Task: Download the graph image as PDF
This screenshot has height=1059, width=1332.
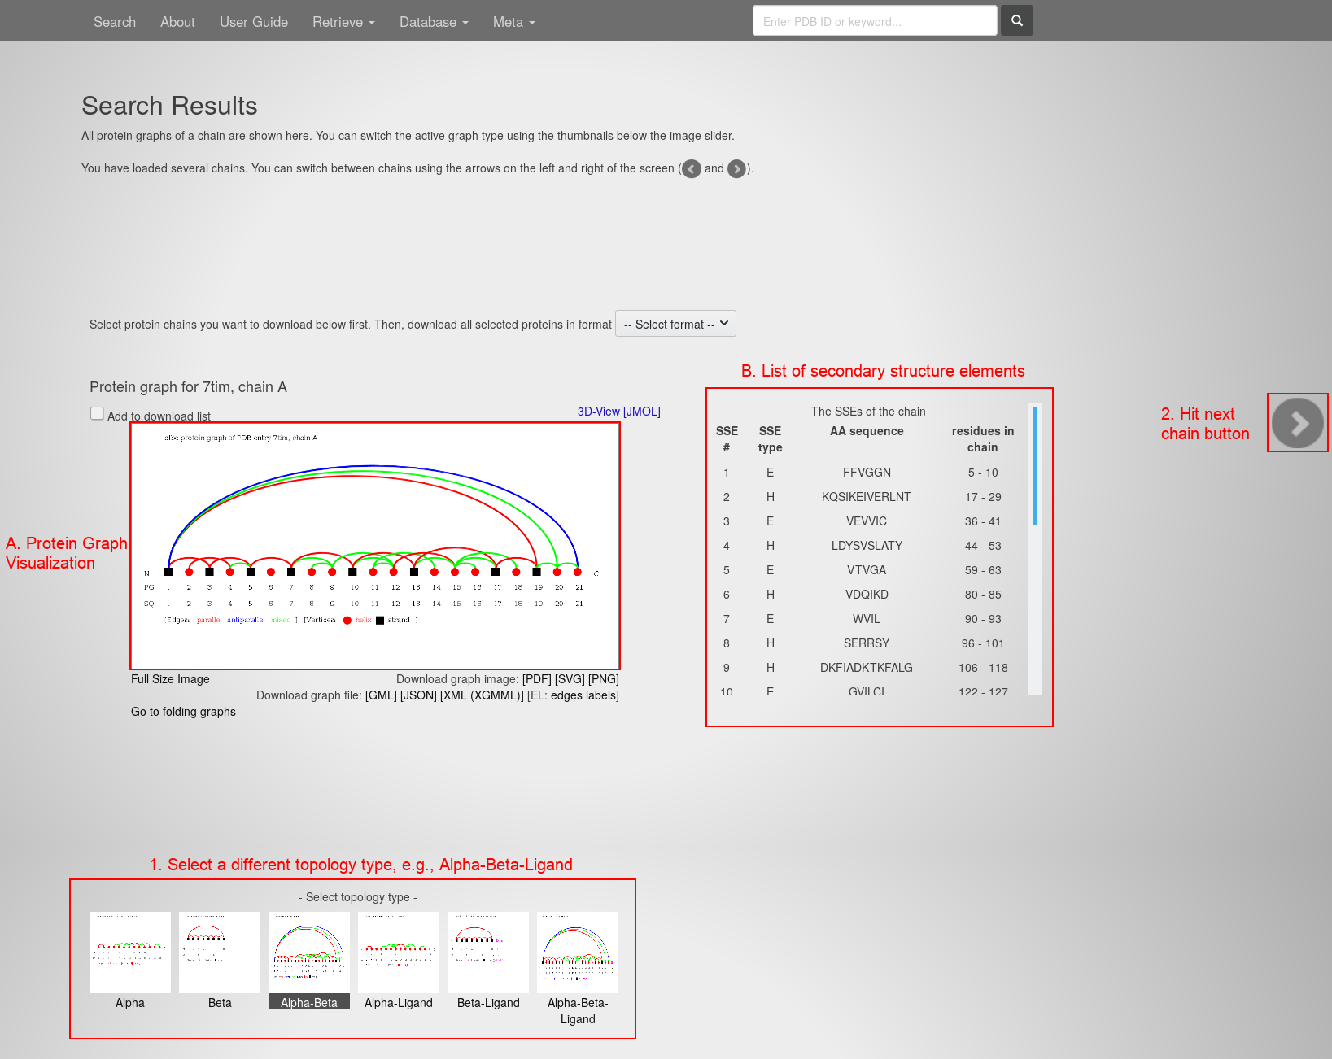Action: [x=536, y=679]
